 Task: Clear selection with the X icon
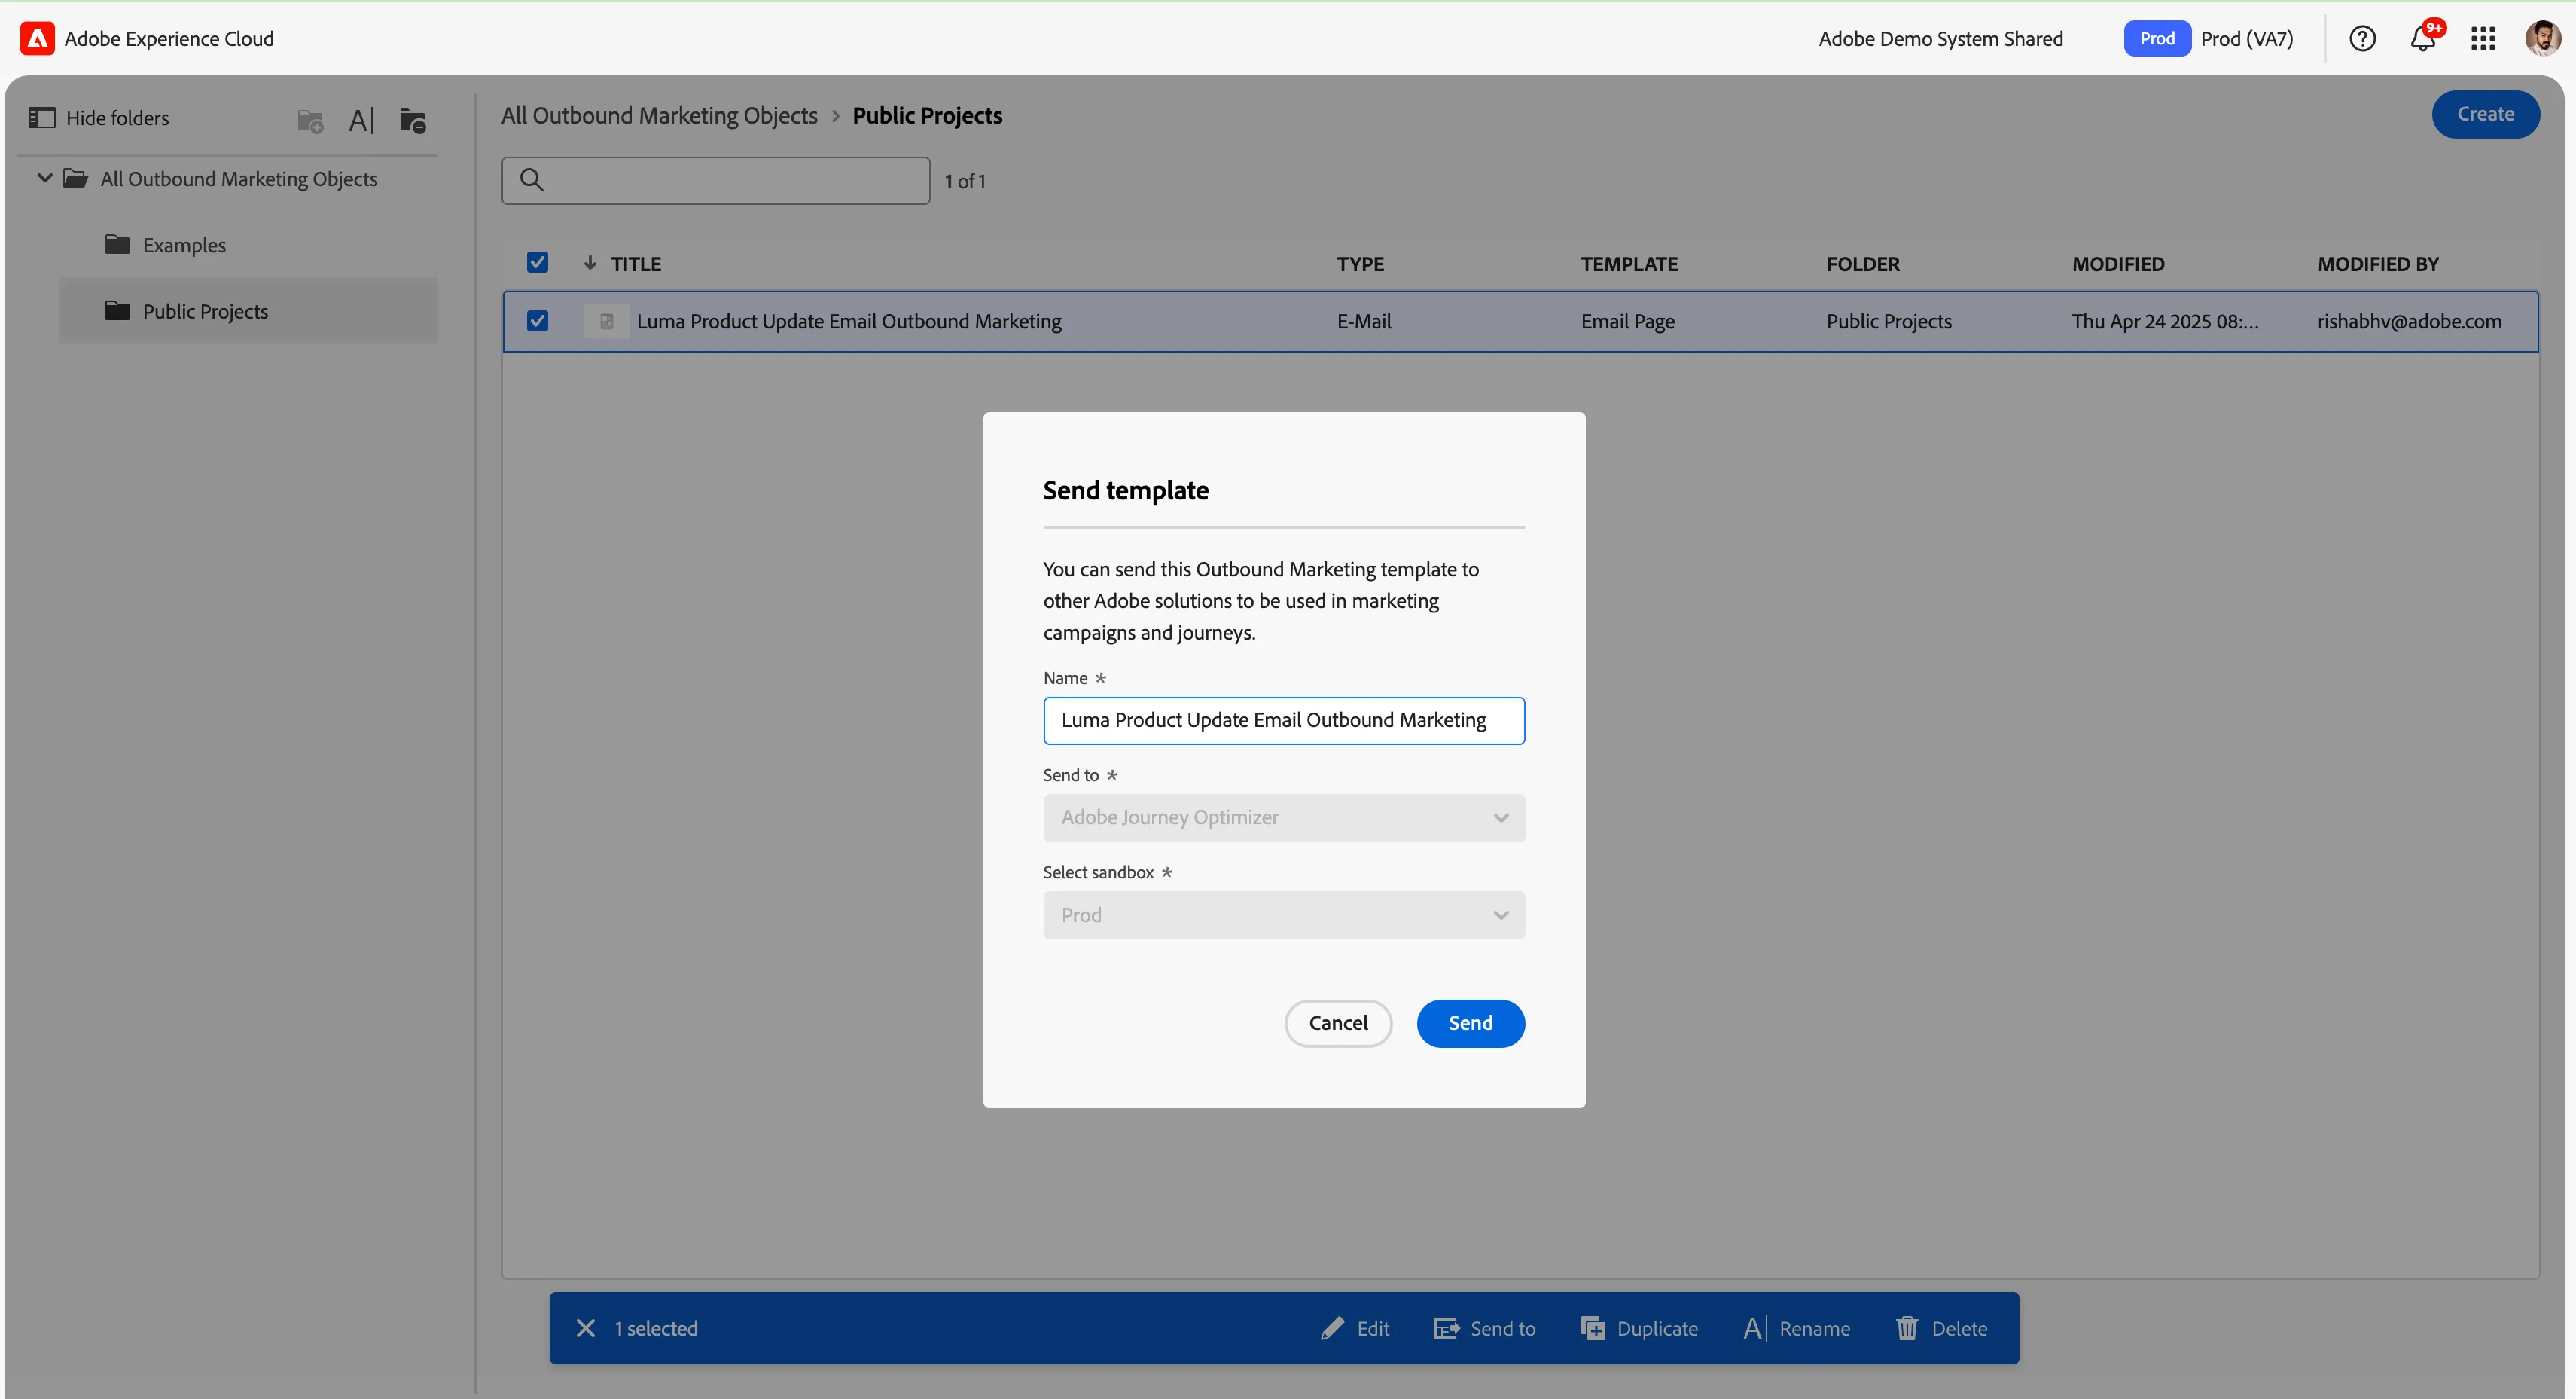point(586,1328)
